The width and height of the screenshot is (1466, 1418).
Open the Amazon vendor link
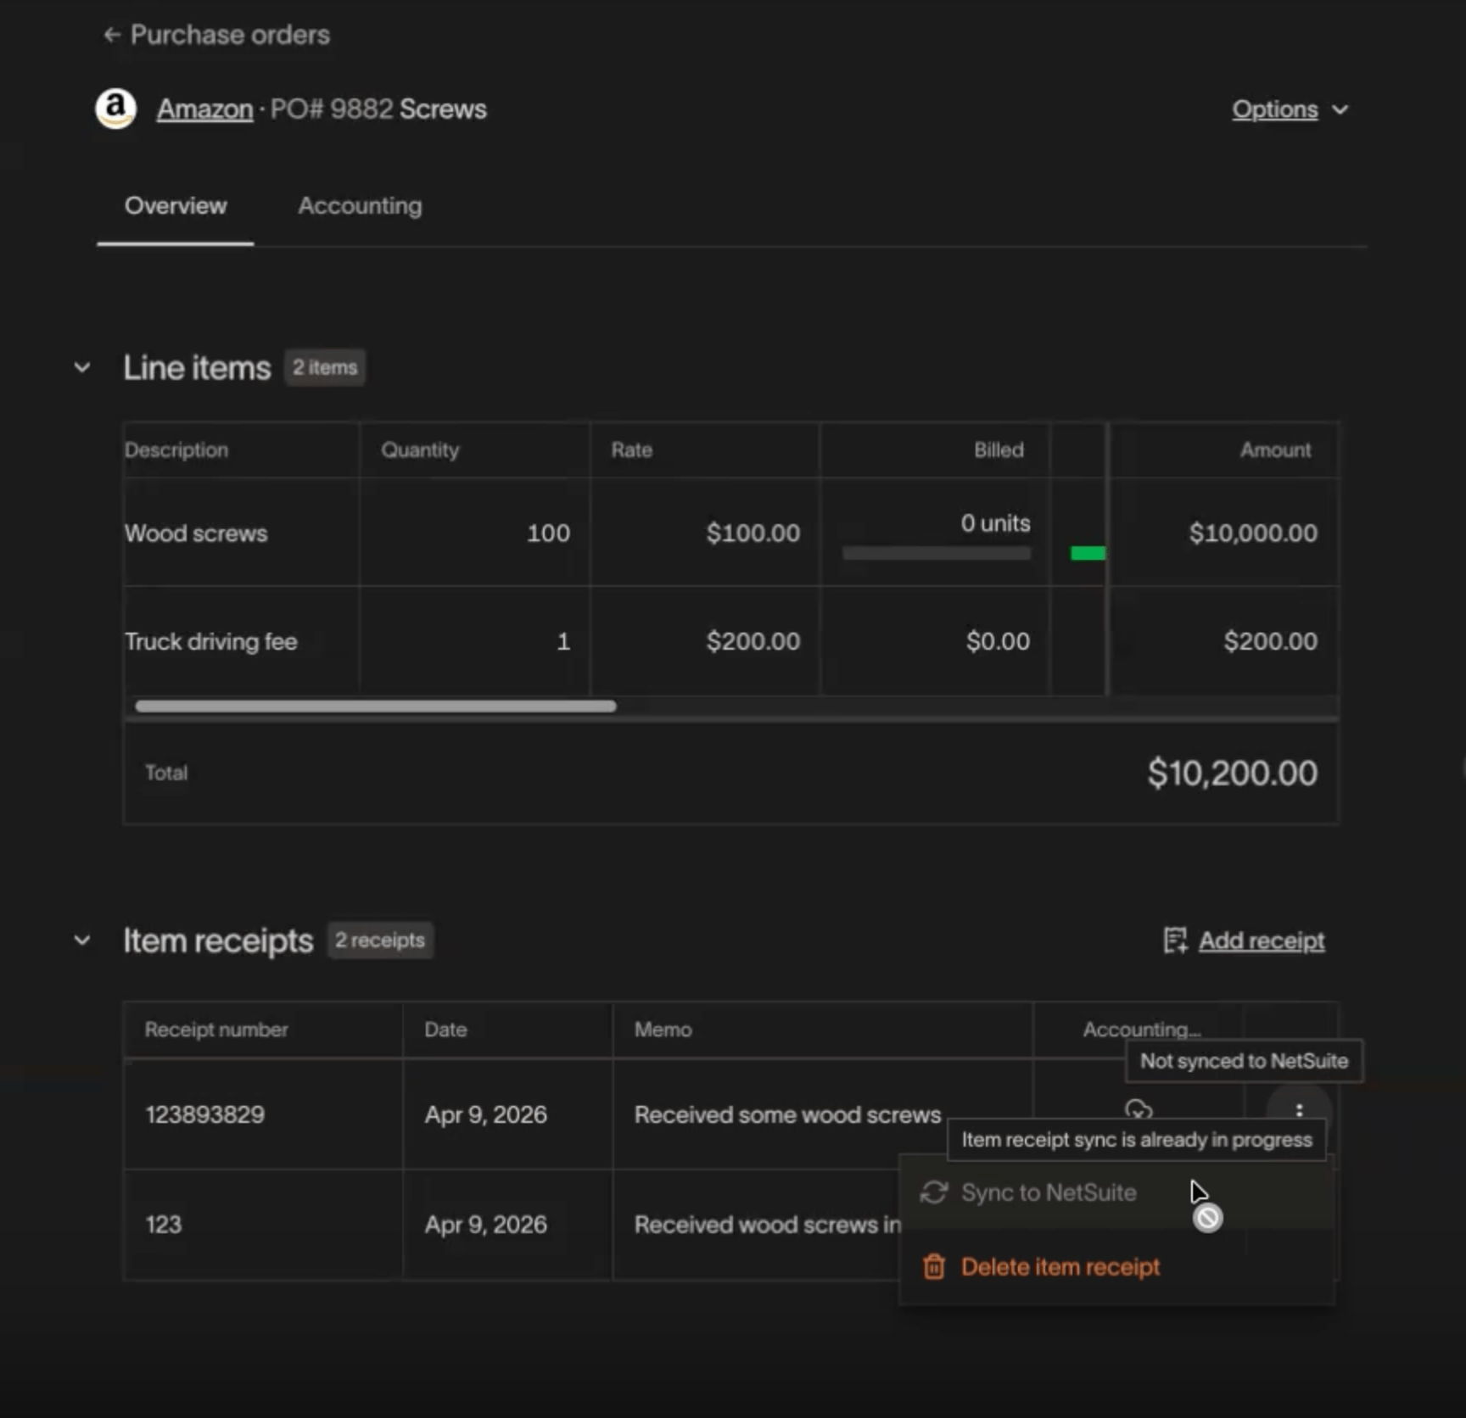coord(204,109)
